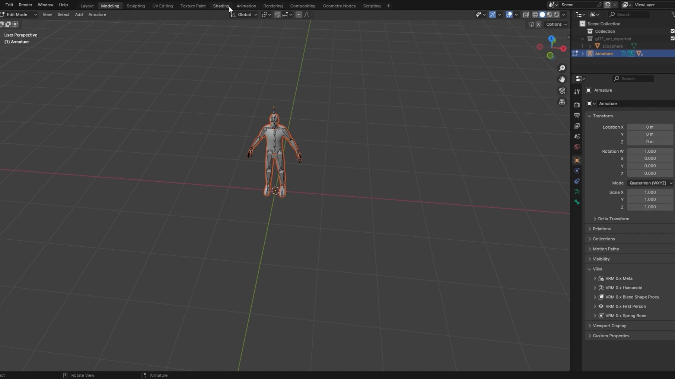Click the Rotation W value field
The image size is (675, 379).
pyautogui.click(x=650, y=151)
